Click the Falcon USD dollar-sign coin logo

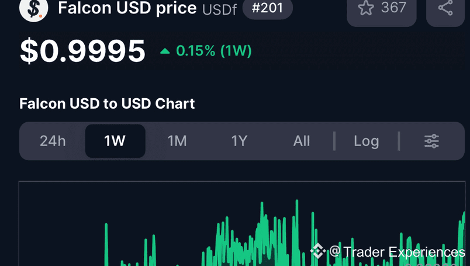click(33, 8)
